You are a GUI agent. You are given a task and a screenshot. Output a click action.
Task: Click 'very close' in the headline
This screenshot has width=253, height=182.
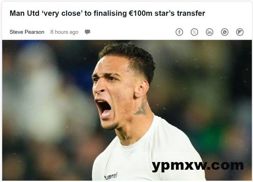click(62, 13)
